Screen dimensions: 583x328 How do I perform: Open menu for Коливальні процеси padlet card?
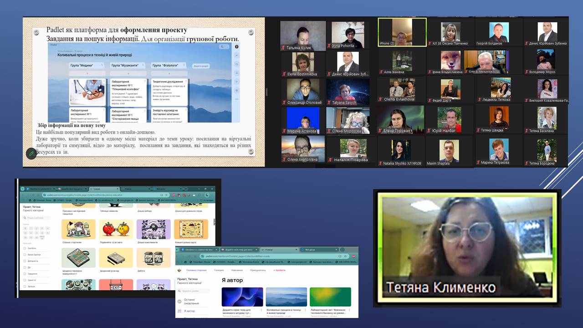click(x=306, y=310)
